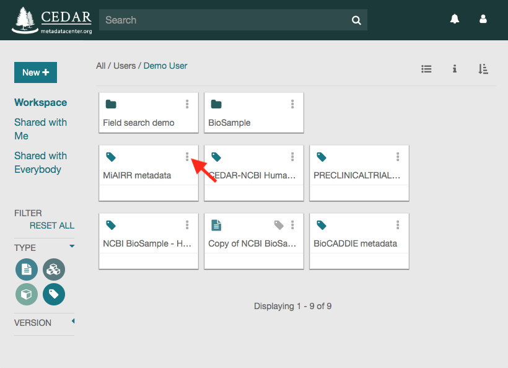The height and width of the screenshot is (368, 508).
Task: Toggle the element type filter (cubes)
Action: (54, 269)
